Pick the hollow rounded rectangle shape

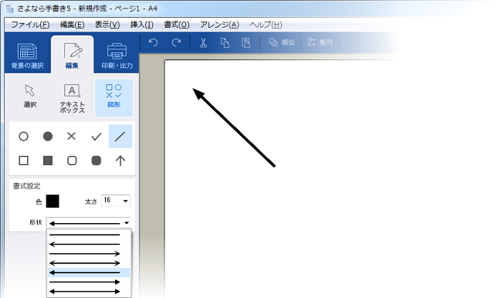(72, 161)
